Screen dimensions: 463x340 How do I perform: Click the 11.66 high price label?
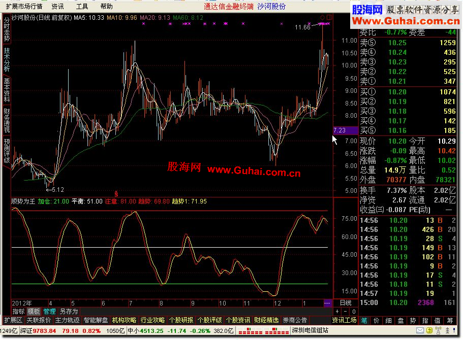[302, 27]
